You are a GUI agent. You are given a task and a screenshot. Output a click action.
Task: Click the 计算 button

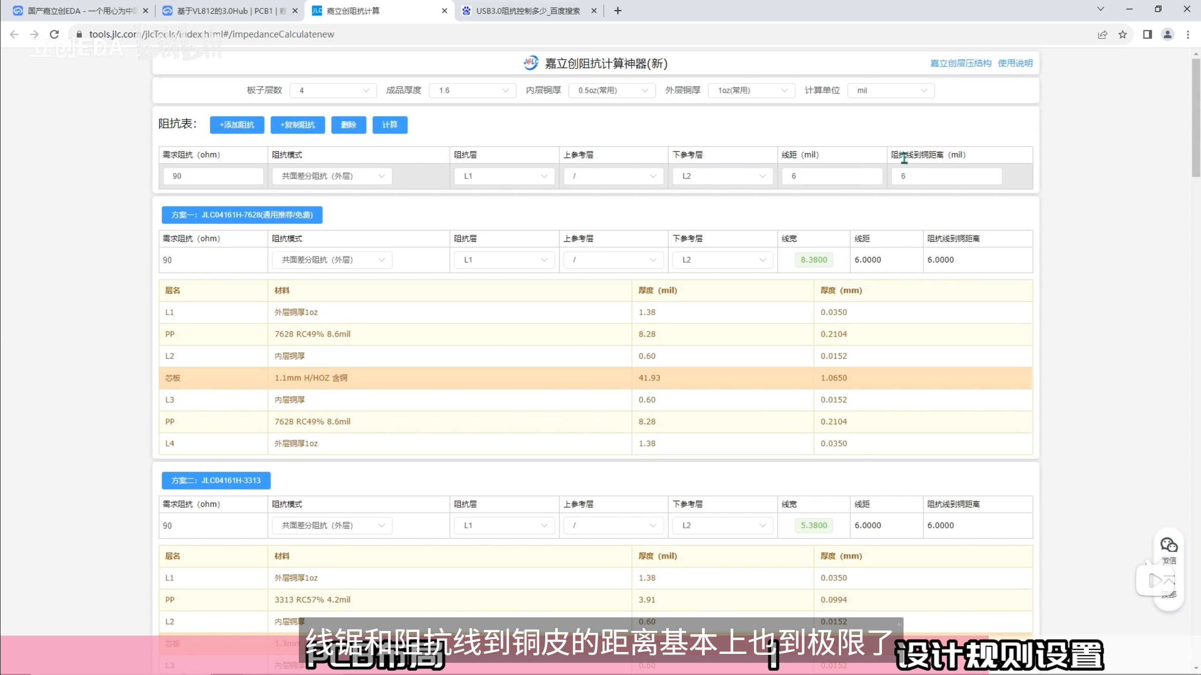(389, 125)
